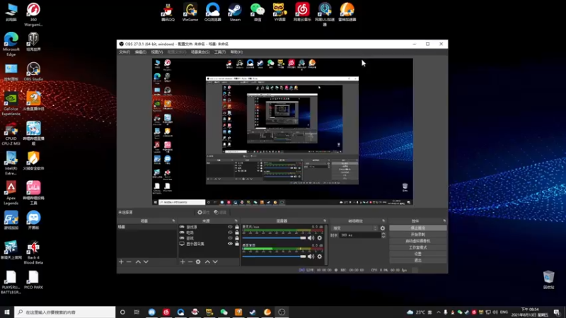Screen dimensions: 566x318
Task: Open Steam desktop shortcut
Action: [235, 12]
